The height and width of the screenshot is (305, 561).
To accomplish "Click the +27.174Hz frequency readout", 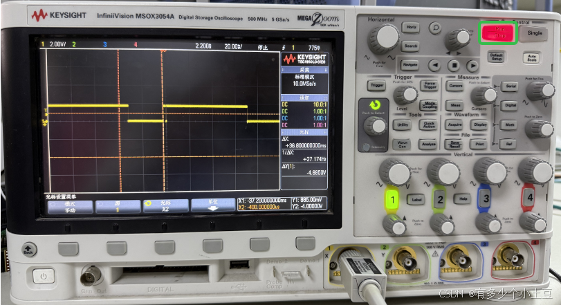I will 315,159.
